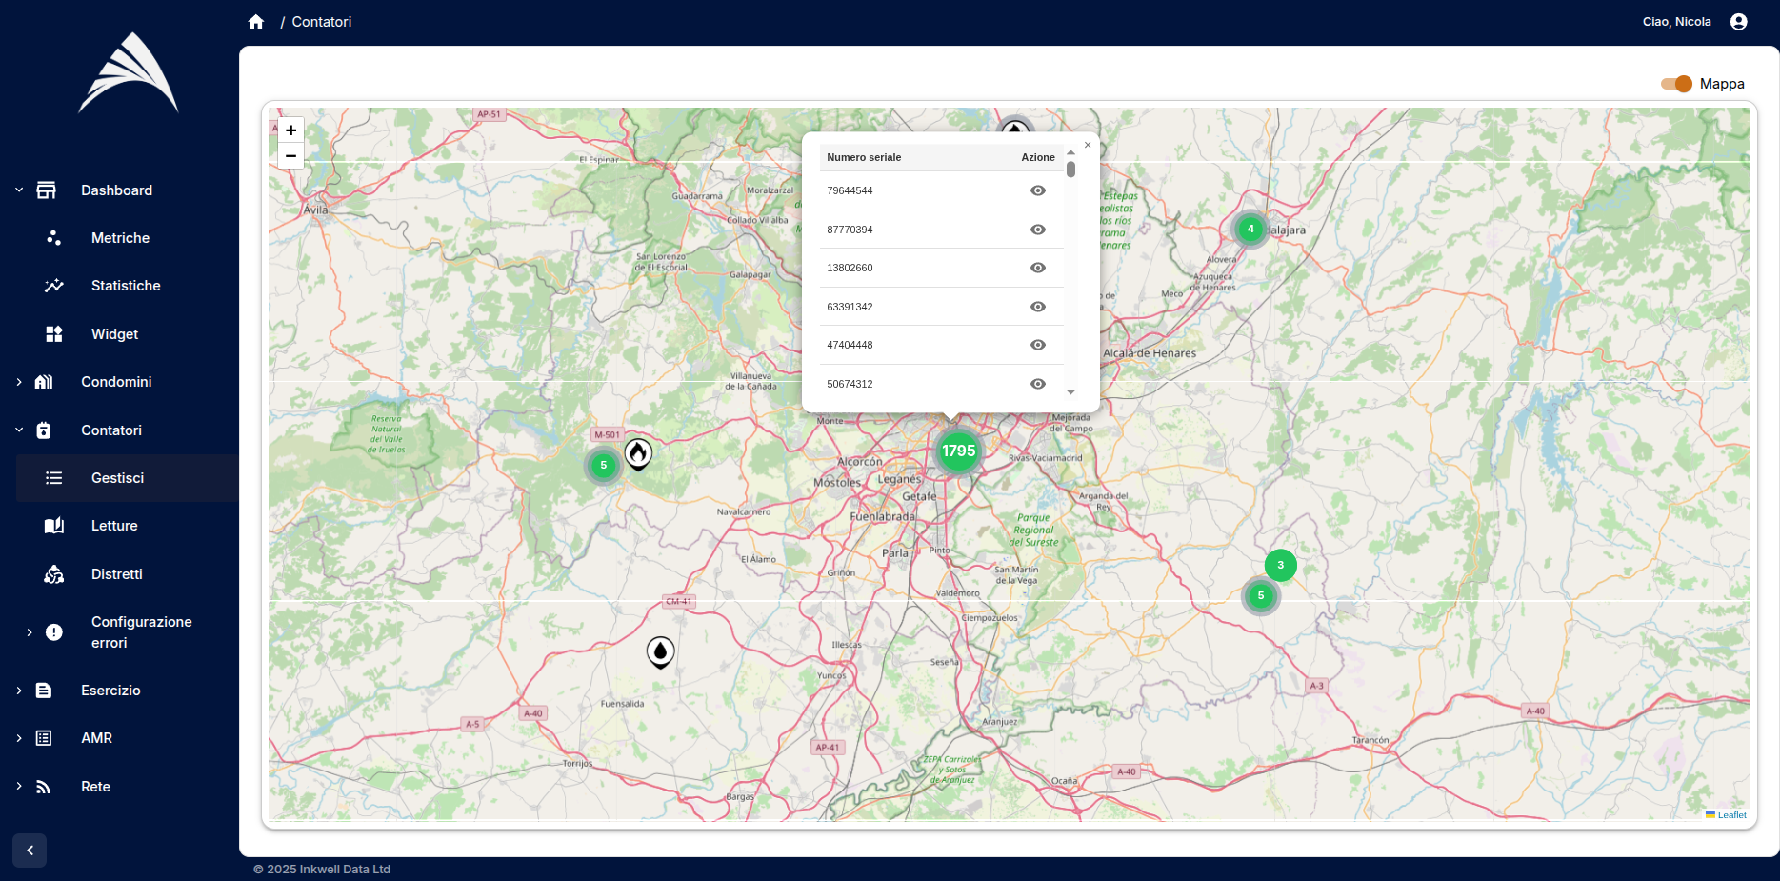Disable the Mappa toggle
The height and width of the screenshot is (881, 1780).
click(1675, 84)
